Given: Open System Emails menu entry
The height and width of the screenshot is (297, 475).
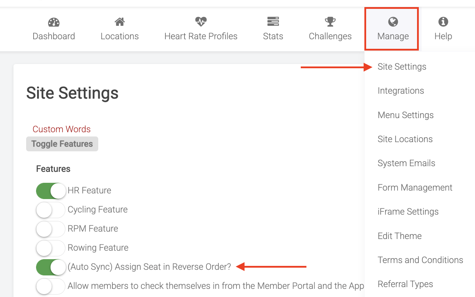Looking at the screenshot, I should pyautogui.click(x=406, y=163).
